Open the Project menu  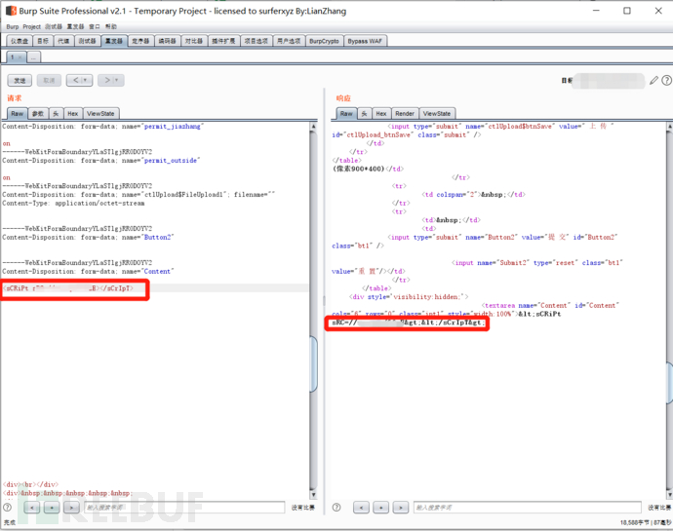32,26
